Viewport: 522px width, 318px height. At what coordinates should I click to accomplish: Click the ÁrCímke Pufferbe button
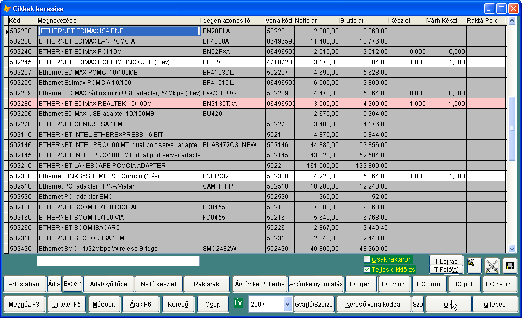point(259,284)
